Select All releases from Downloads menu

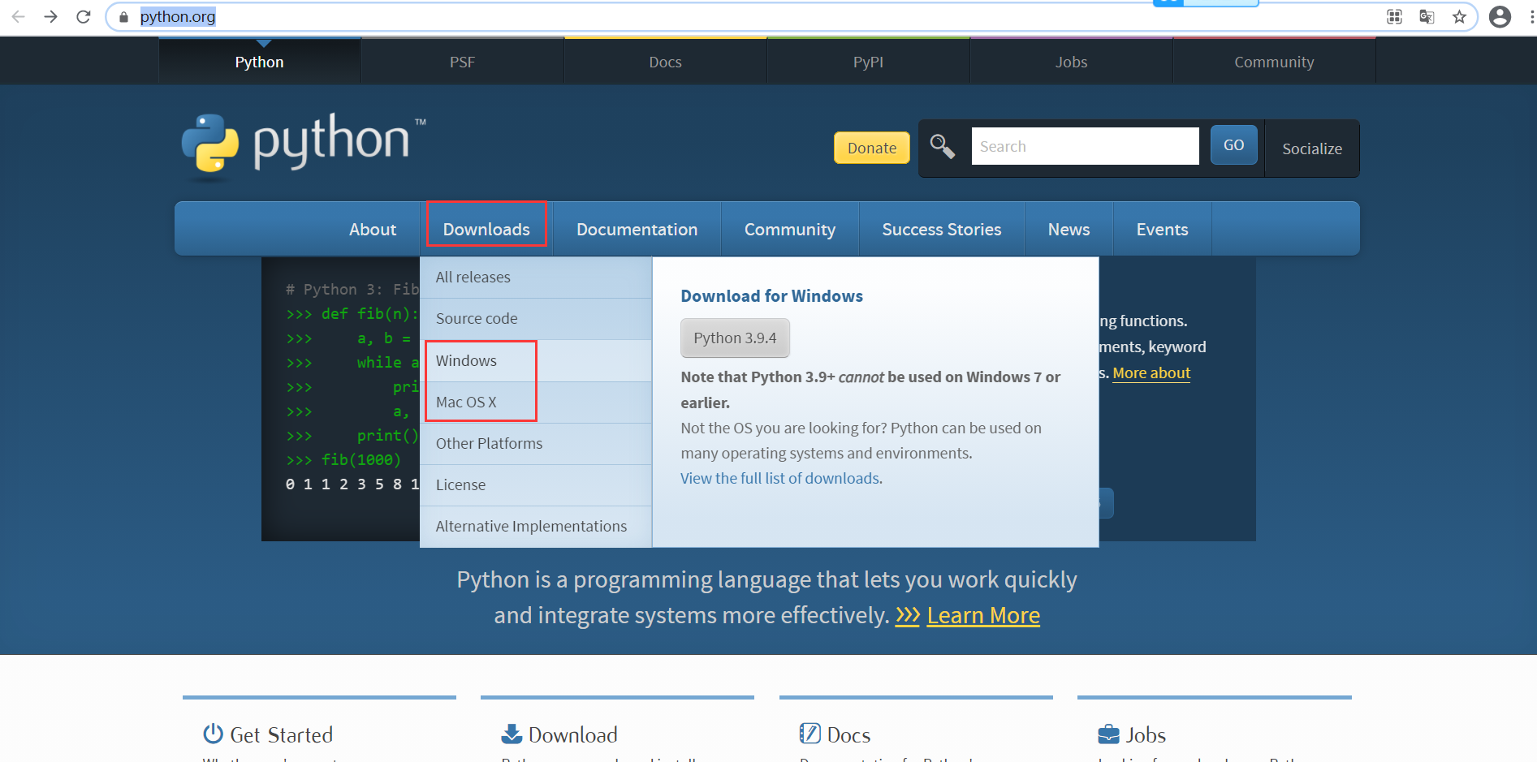tap(536, 278)
